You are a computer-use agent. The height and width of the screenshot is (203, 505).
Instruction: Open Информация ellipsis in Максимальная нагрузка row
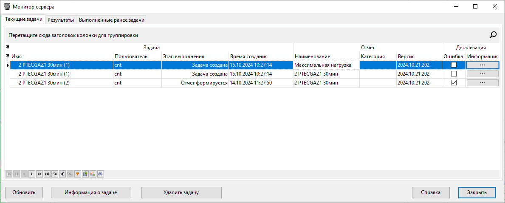coord(482,65)
